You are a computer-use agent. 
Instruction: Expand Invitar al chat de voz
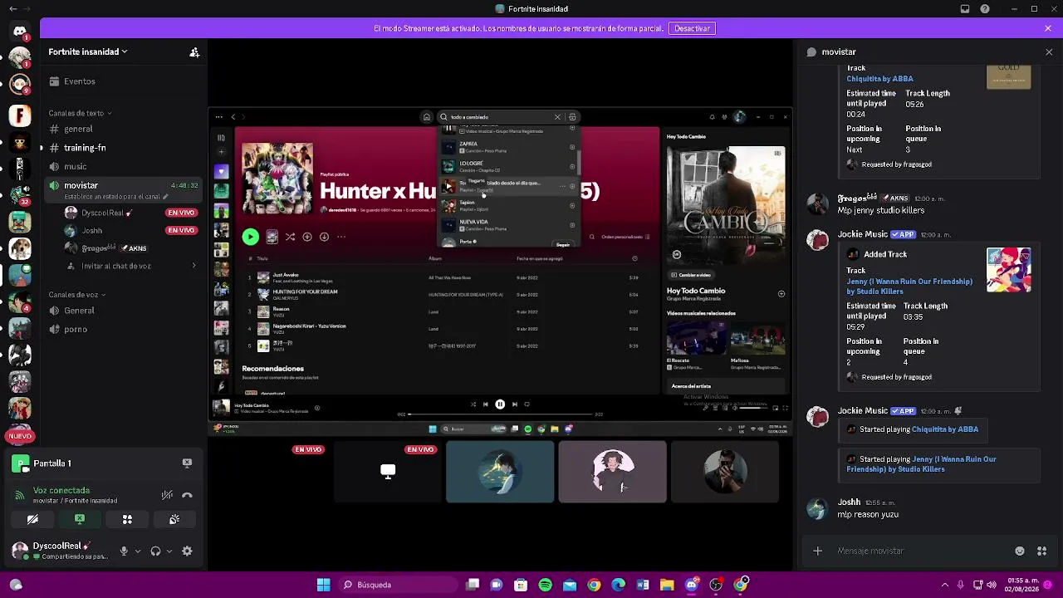point(131,266)
